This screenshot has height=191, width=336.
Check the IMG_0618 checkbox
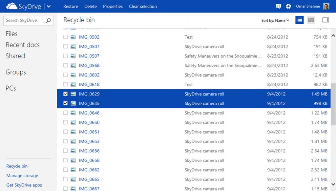(65, 84)
